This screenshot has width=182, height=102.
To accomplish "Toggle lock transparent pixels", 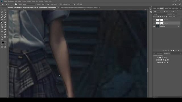I will coord(158,17).
